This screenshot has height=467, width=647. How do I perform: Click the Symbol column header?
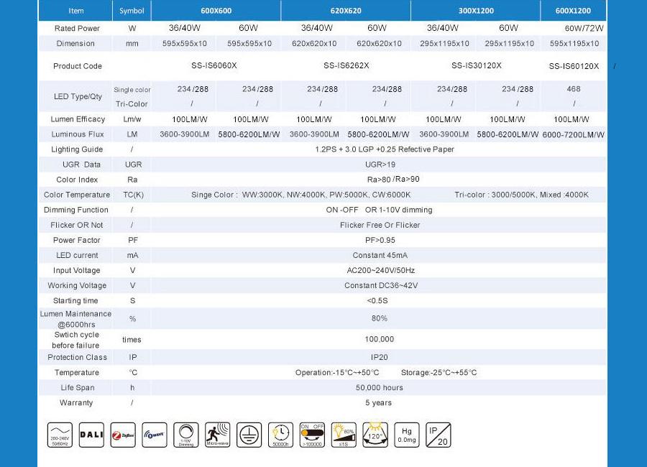click(x=132, y=11)
